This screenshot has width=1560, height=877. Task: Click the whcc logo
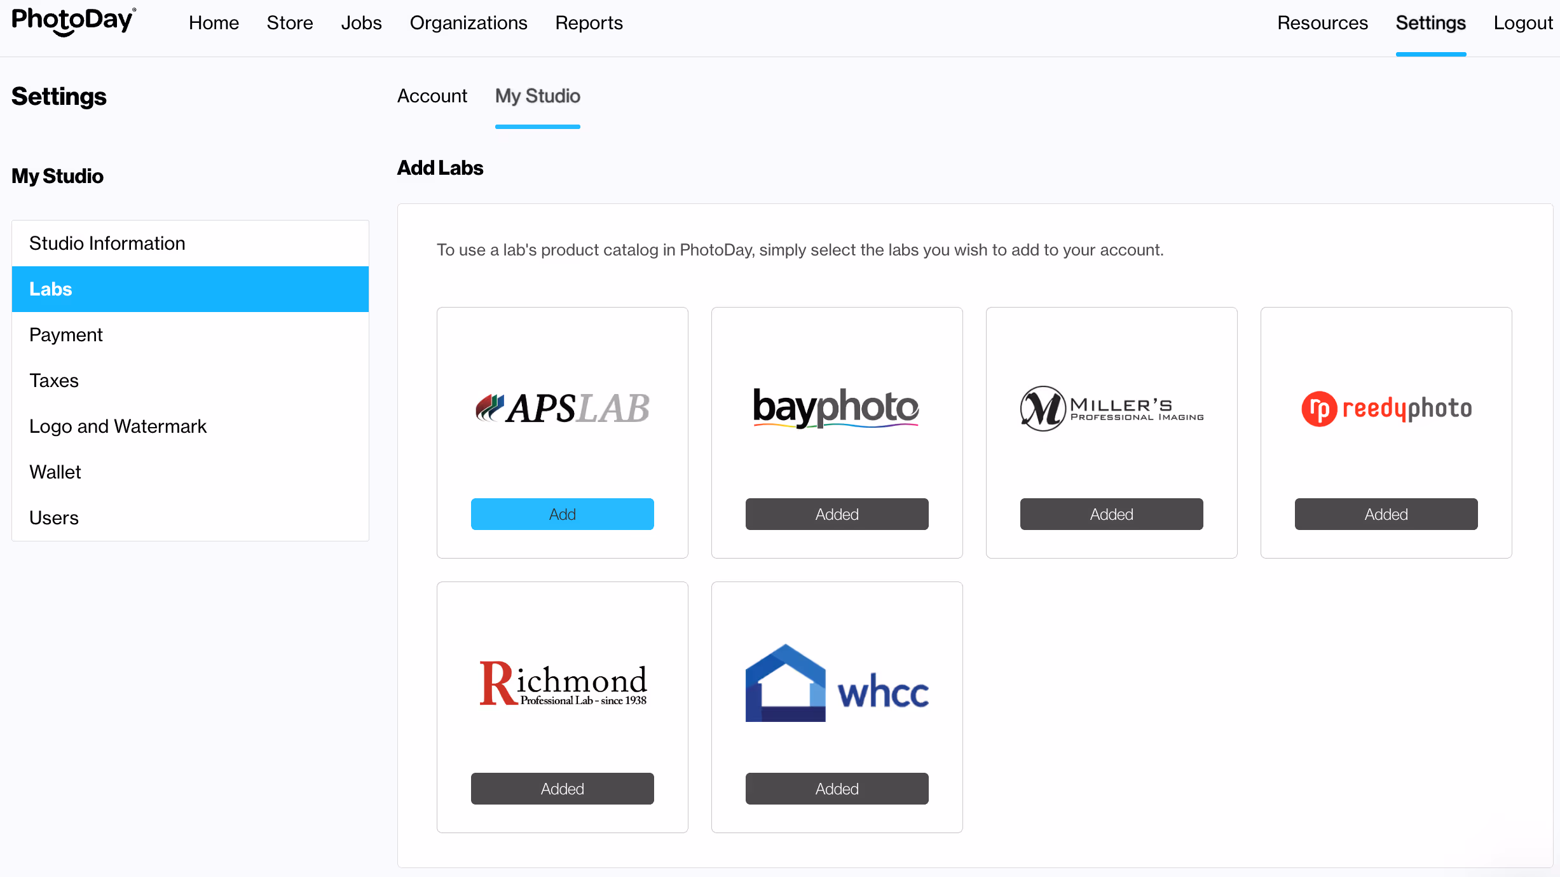click(x=837, y=683)
